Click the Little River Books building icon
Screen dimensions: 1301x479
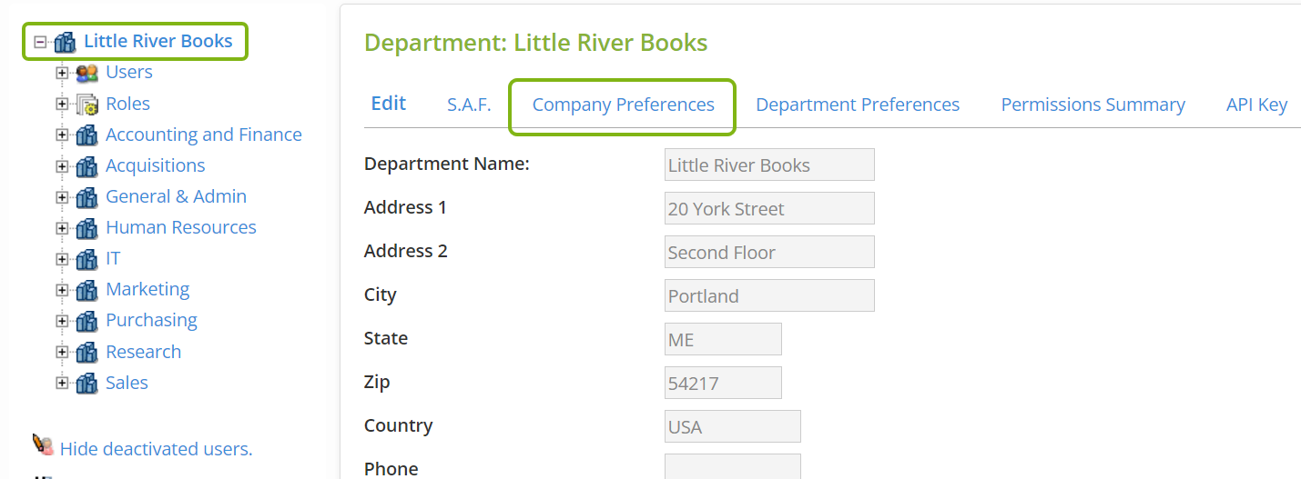coord(66,42)
